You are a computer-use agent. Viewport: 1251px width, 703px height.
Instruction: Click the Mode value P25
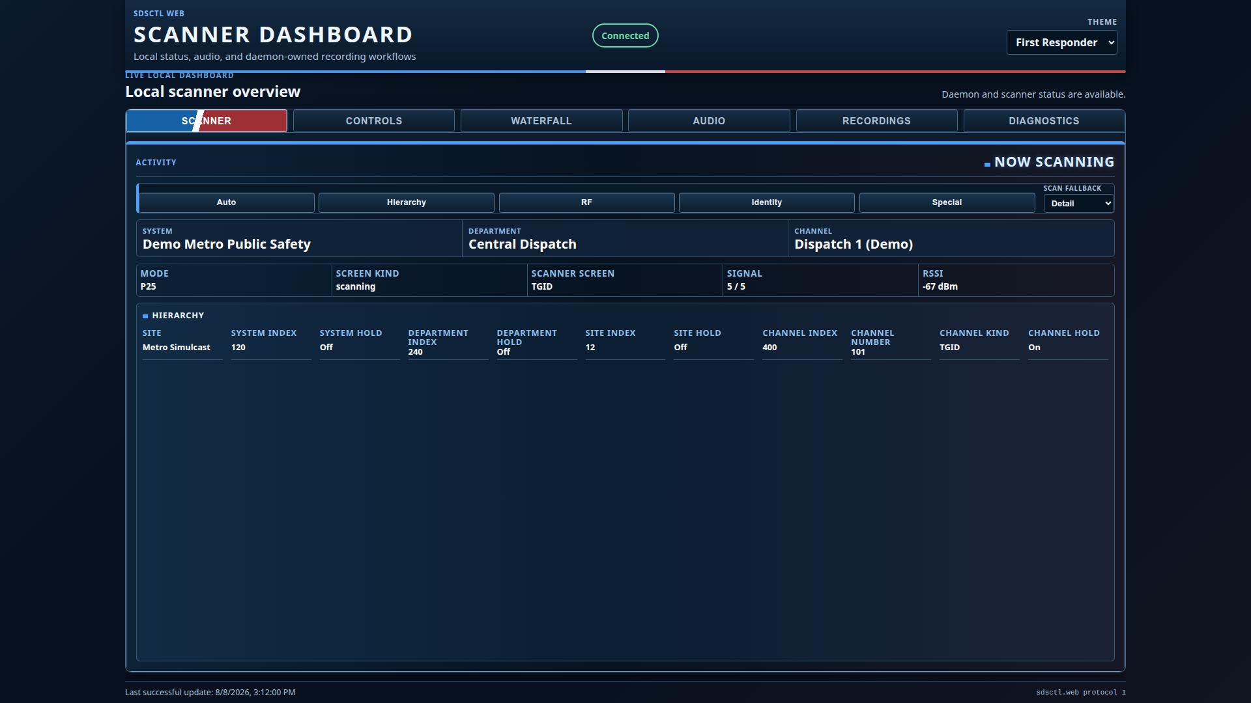(149, 286)
